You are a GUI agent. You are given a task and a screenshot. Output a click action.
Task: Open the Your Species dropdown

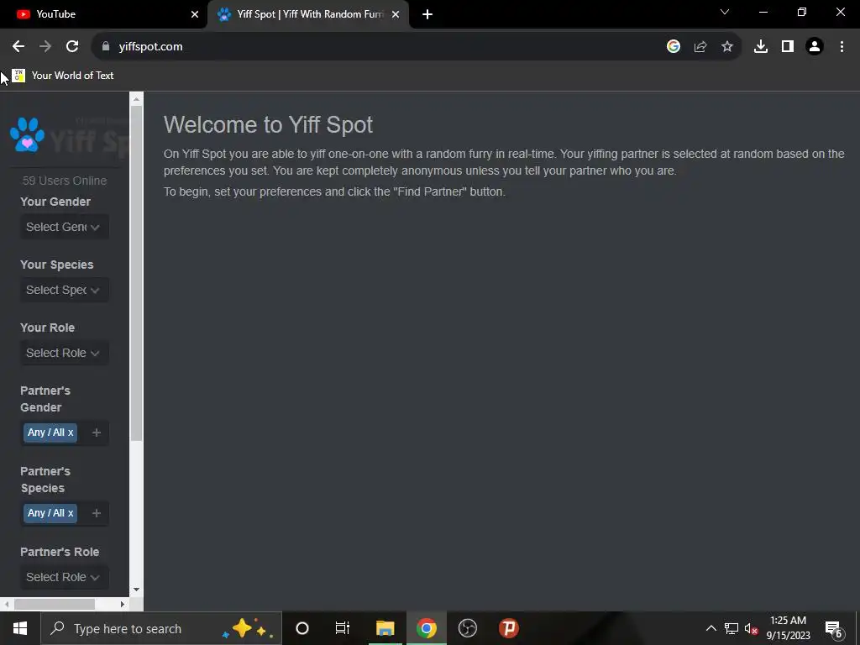click(x=64, y=290)
